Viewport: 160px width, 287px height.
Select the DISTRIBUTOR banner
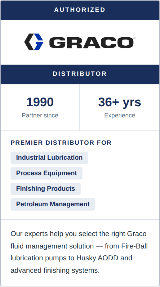pyautogui.click(x=80, y=74)
